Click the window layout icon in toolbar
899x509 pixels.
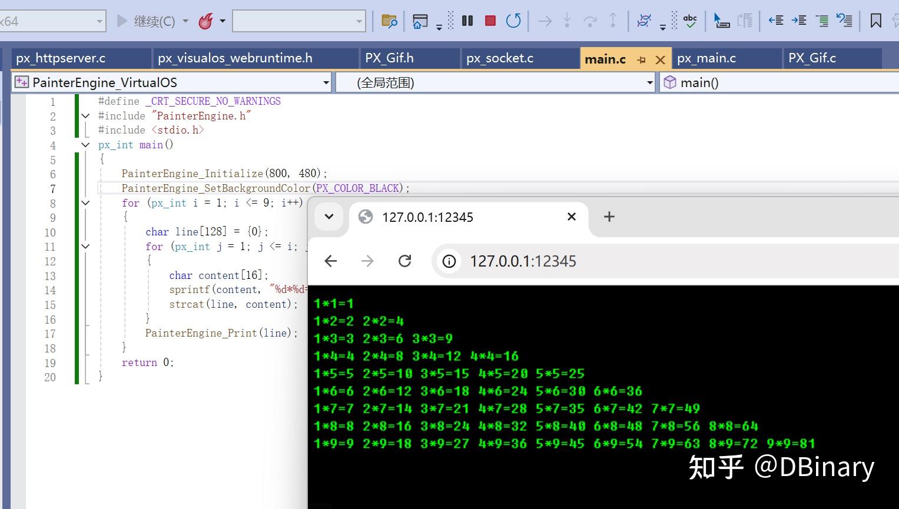[x=420, y=21]
